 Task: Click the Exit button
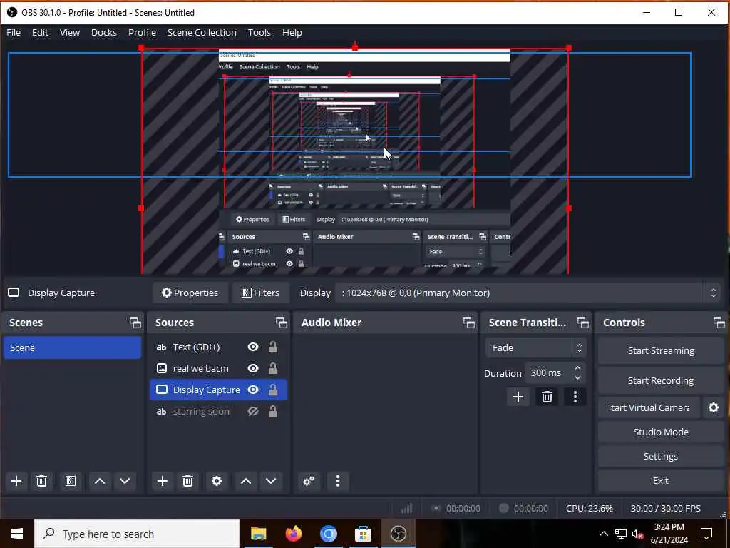(661, 480)
